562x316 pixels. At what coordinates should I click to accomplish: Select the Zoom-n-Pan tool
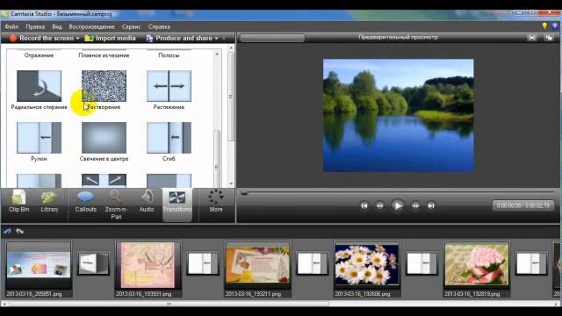pyautogui.click(x=116, y=205)
